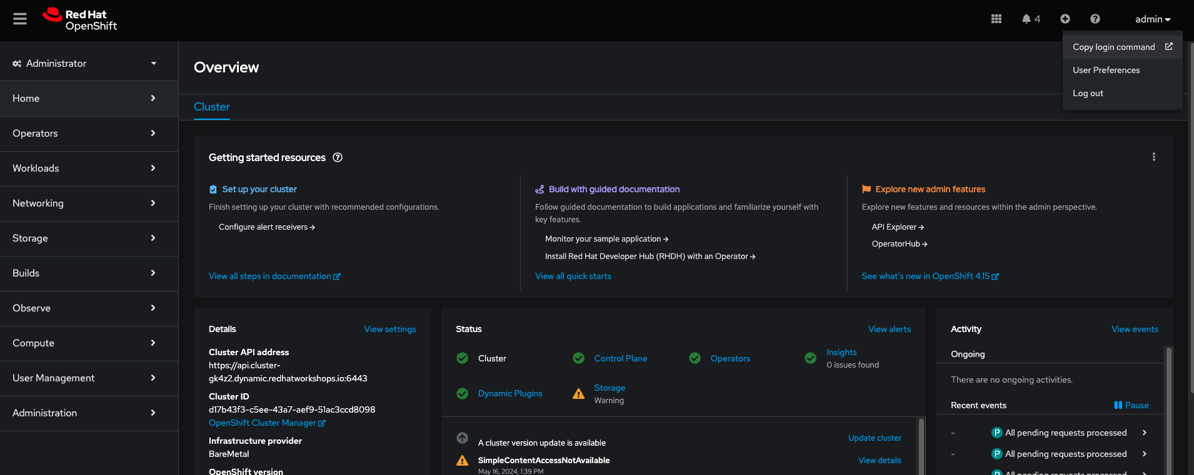Expand first pending requests event row
Image resolution: width=1194 pixels, height=475 pixels.
tap(1145, 433)
